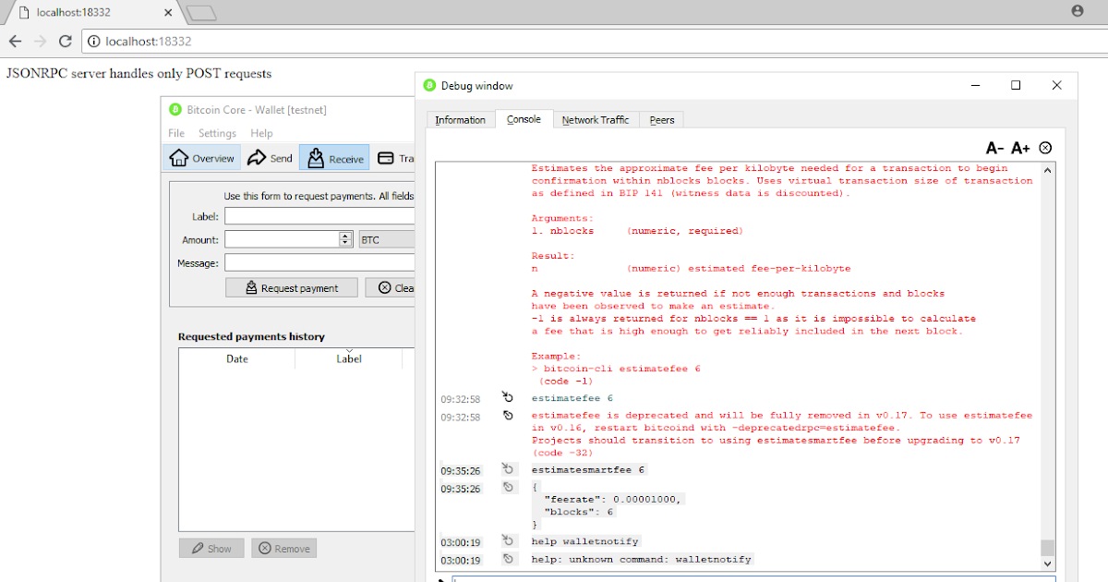Open the Settings menu in Bitcoin Core
Viewport: 1108px width, 582px height.
pos(217,134)
